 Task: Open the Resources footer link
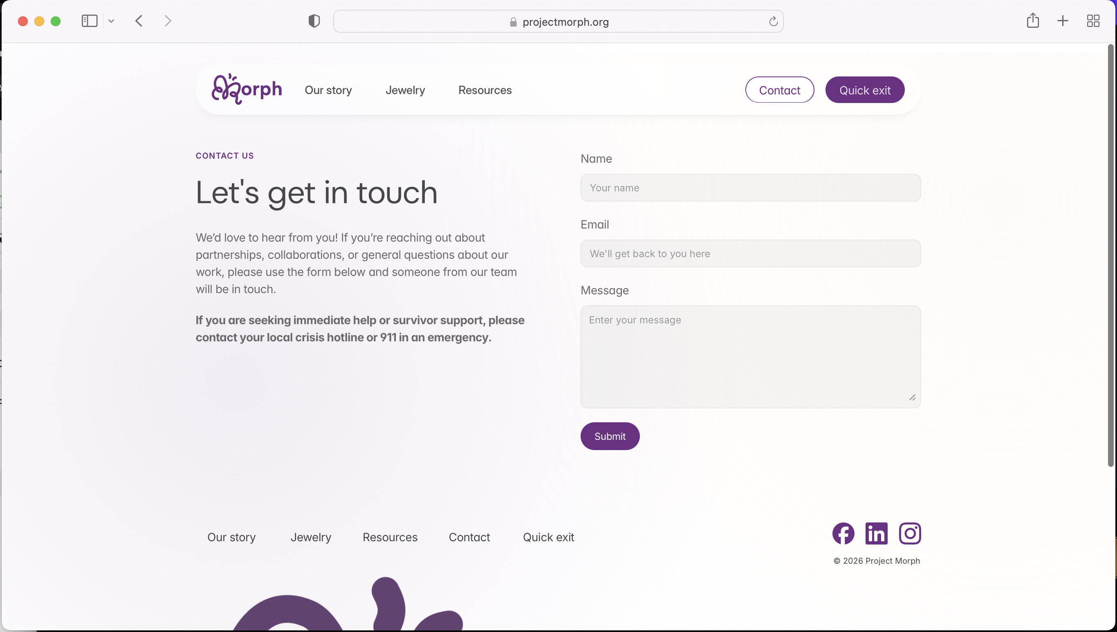[390, 538]
